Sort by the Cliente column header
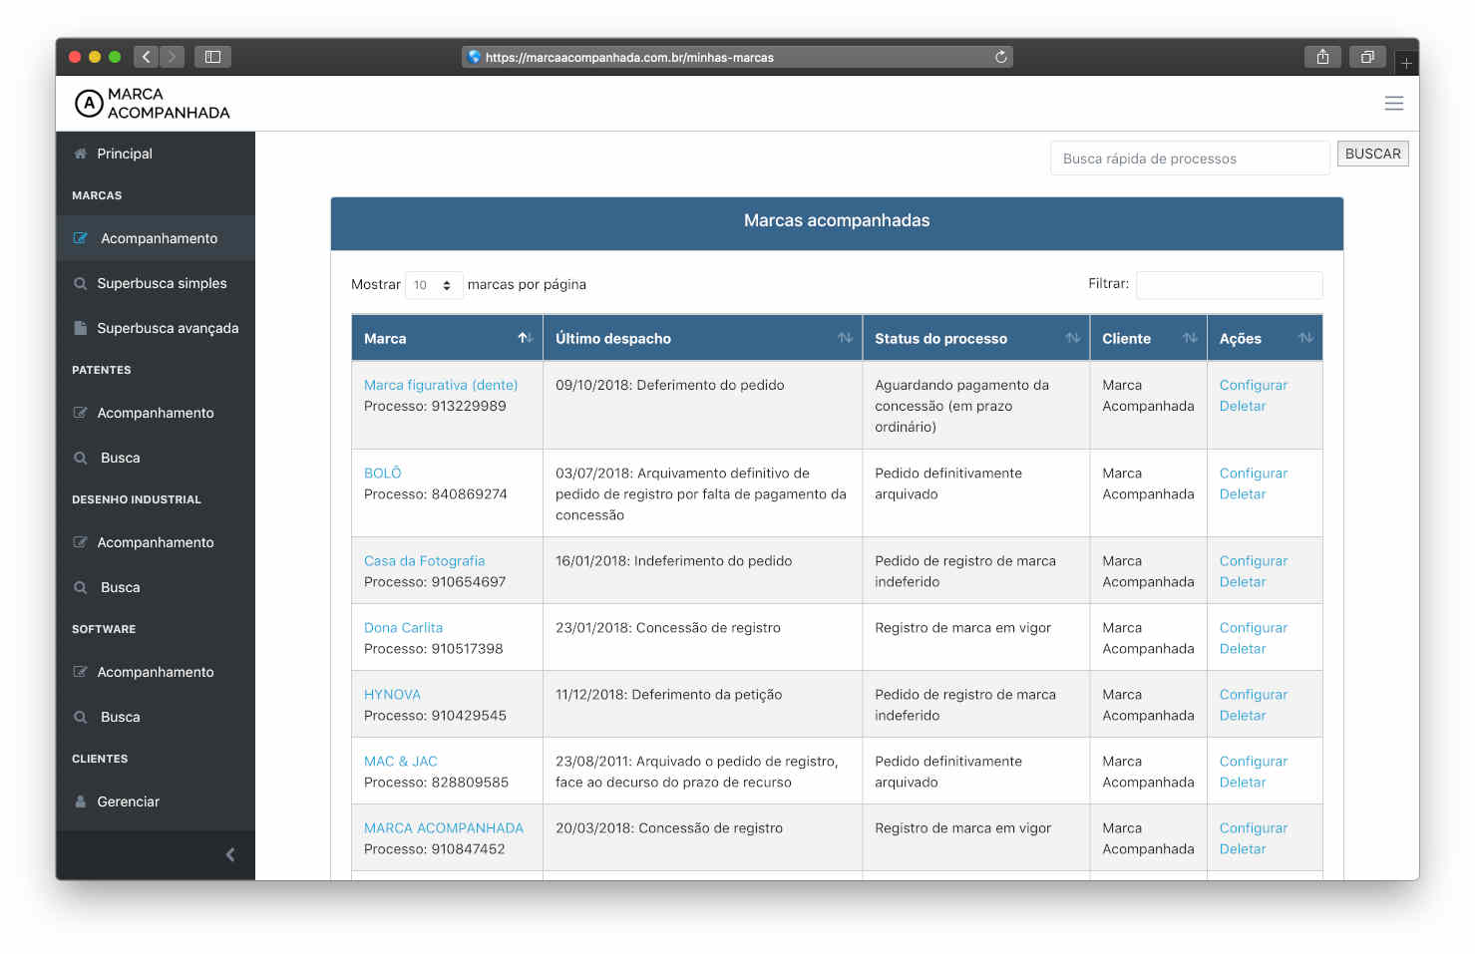This screenshot has width=1475, height=954. pos(1148,338)
